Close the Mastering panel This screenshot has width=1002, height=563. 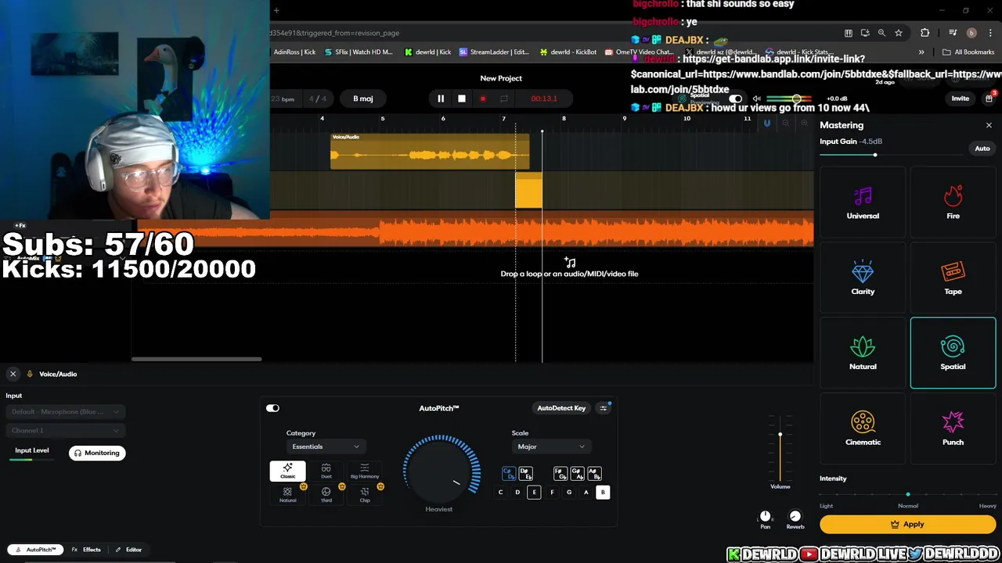tap(989, 125)
